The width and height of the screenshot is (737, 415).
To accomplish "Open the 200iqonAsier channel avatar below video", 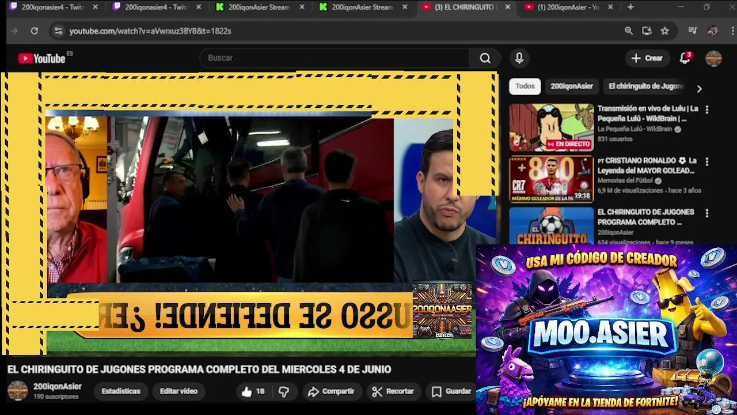I will pos(17,391).
